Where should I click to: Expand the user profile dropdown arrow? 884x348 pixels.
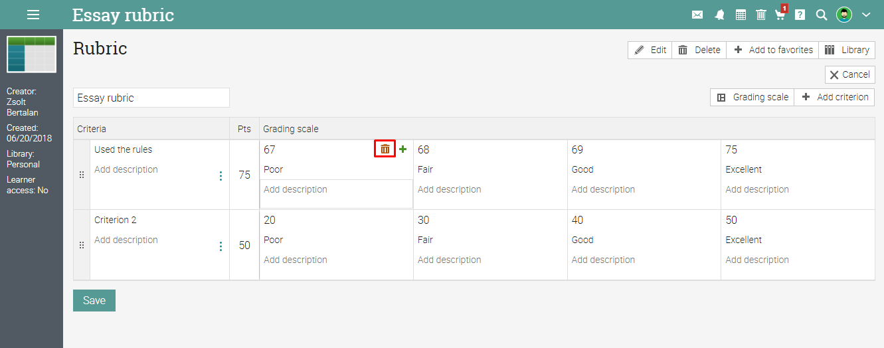(x=866, y=15)
